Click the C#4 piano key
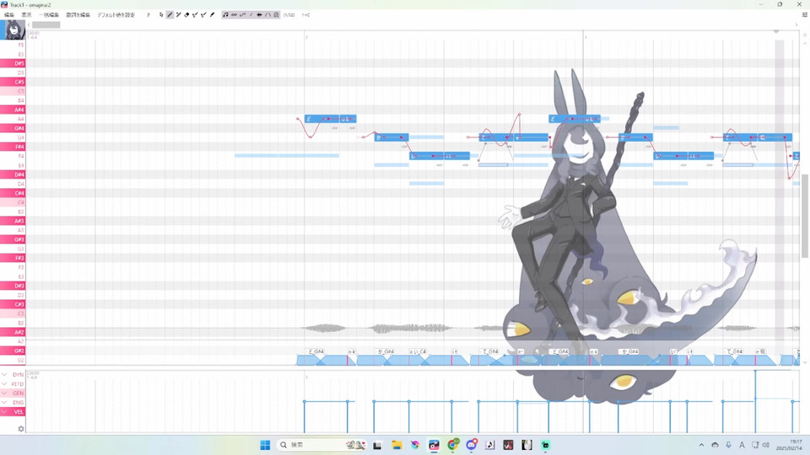810x455 pixels. [x=13, y=193]
